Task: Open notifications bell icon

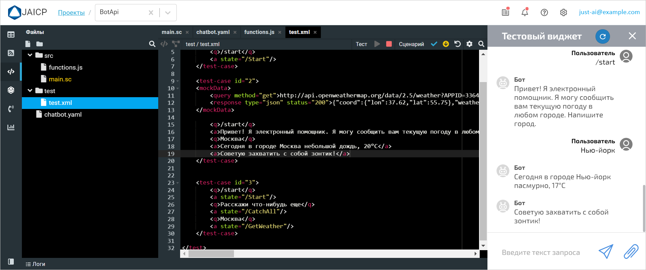Action: 524,12
